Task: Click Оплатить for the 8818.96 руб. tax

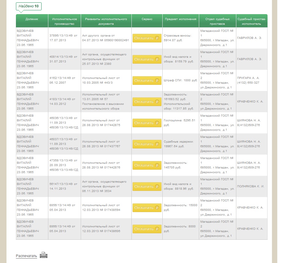Action: tap(147, 186)
